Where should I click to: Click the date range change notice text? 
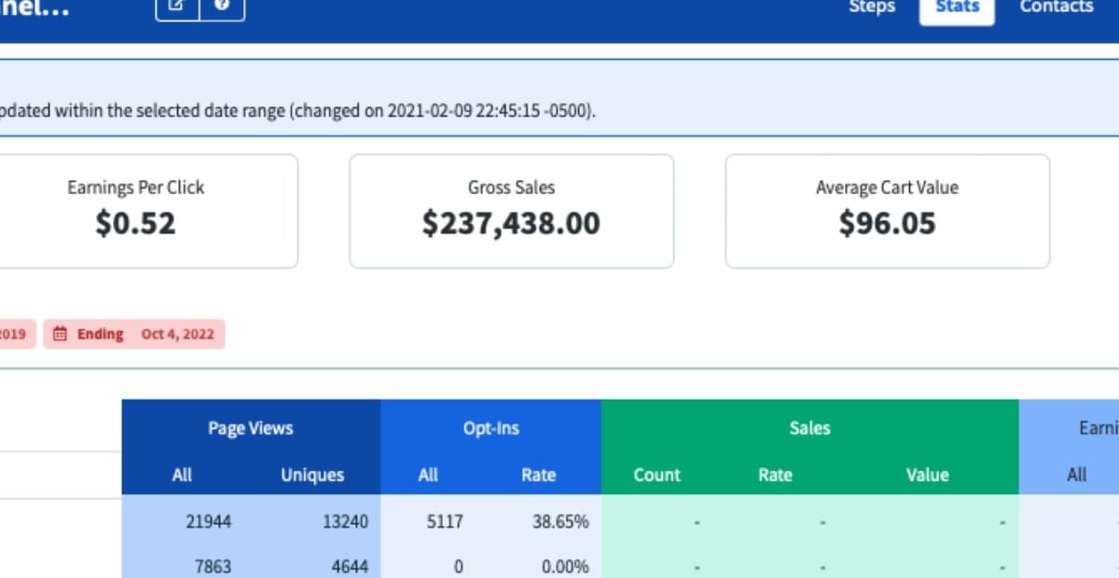click(298, 111)
